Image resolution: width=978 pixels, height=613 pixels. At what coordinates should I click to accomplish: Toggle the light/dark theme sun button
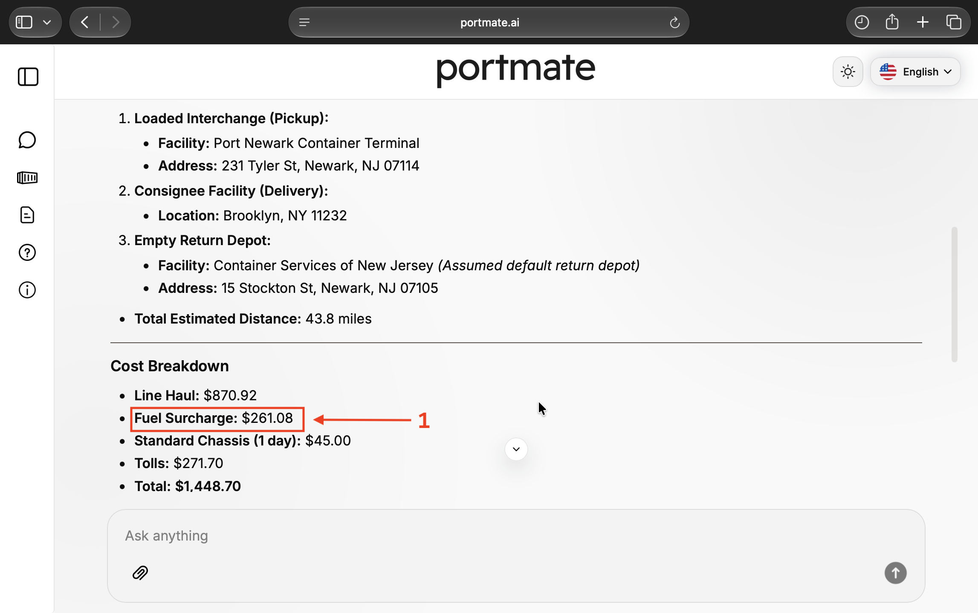[x=848, y=72]
